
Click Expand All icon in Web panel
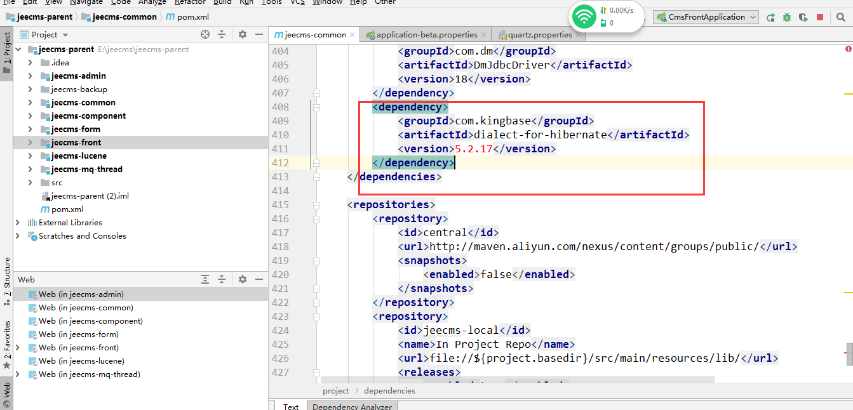(205, 279)
